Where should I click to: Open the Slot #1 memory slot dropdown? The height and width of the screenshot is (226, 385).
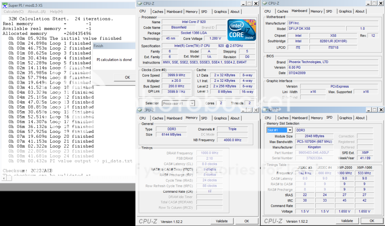[x=289, y=130]
